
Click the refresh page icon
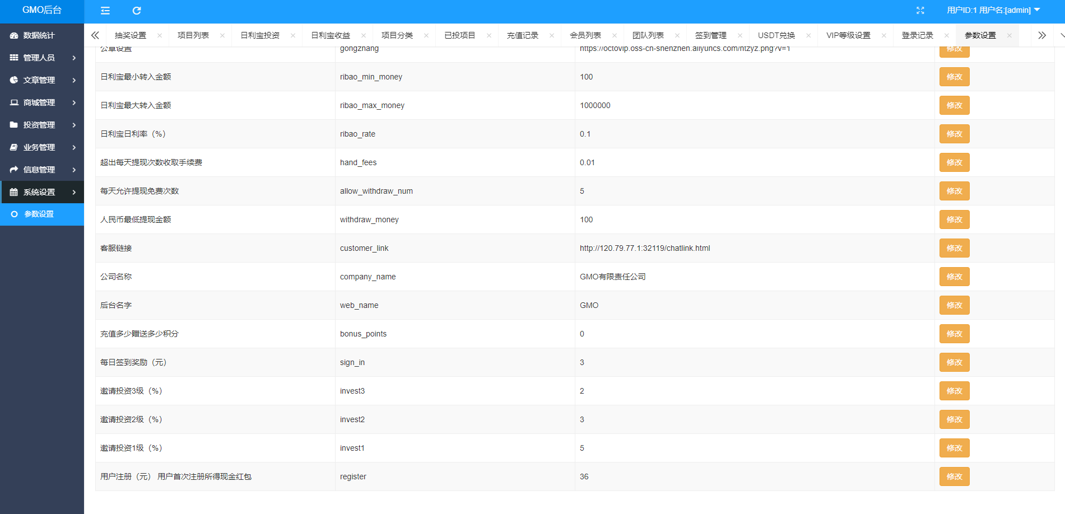(136, 11)
